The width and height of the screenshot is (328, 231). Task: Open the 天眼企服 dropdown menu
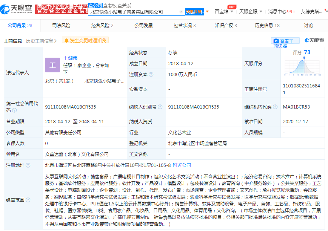pos(251,11)
